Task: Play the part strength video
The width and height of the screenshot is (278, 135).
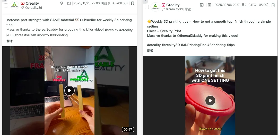Action: point(69,91)
